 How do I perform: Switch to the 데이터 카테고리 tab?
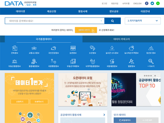(x=122, y=39)
